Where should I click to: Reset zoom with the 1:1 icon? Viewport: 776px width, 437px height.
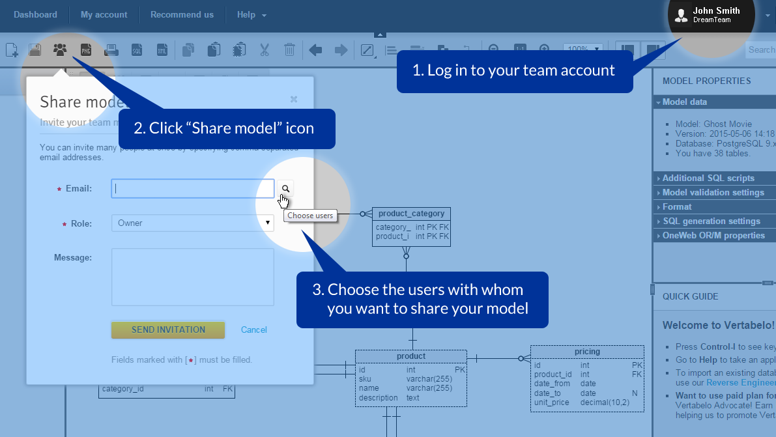pos(520,48)
